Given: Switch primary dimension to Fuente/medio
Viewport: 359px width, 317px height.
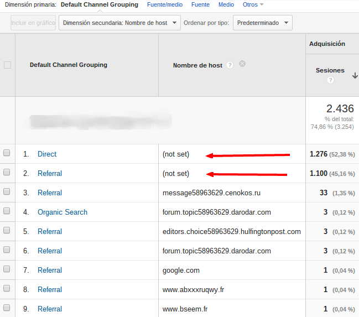Looking at the screenshot, I should [165, 4].
